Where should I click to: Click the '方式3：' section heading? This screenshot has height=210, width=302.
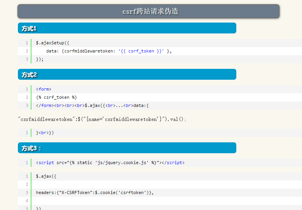[x=127, y=148]
